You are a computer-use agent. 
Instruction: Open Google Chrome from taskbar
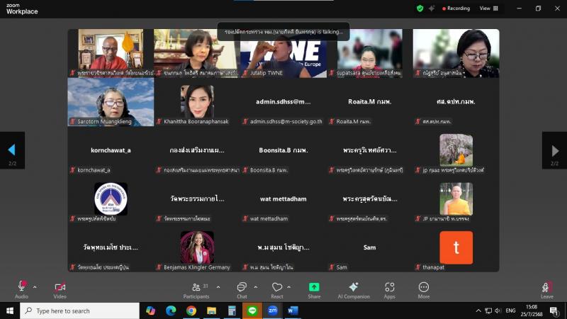191,310
